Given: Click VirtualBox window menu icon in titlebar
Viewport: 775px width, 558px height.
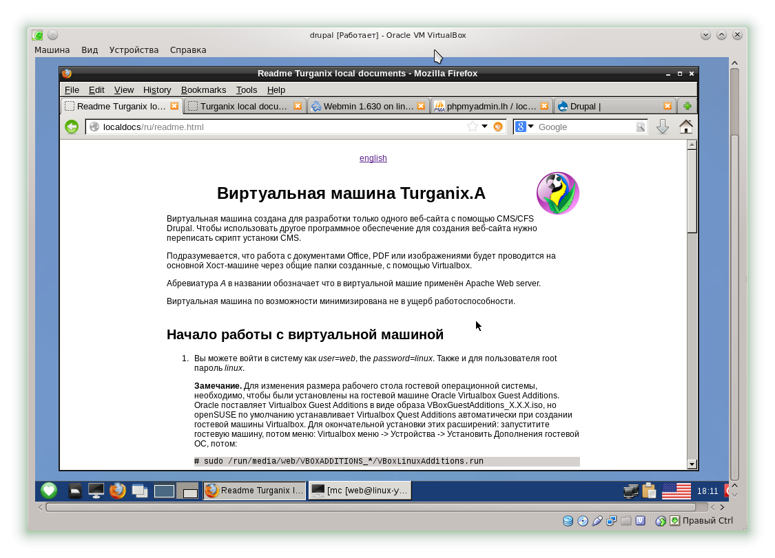Looking at the screenshot, I should [x=38, y=35].
